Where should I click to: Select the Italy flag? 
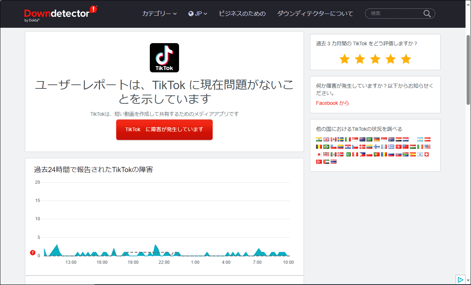coord(348,140)
